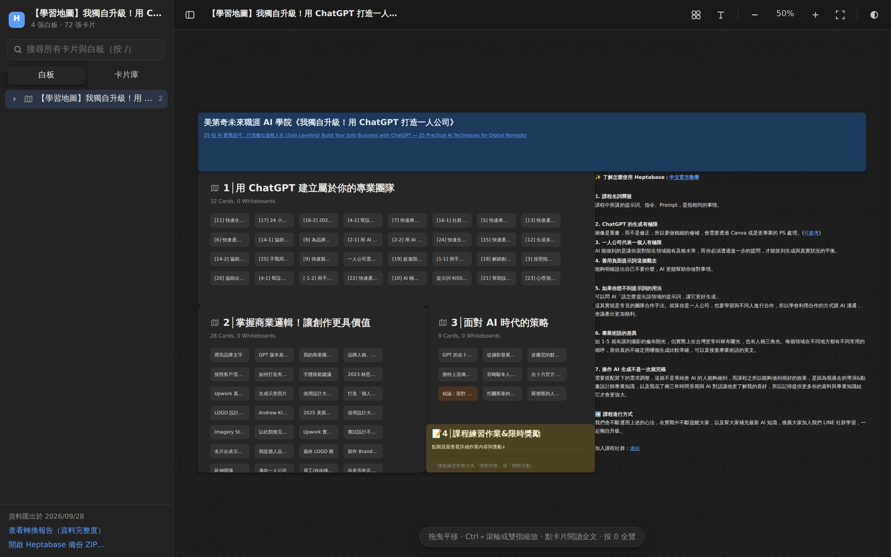Image resolution: width=891 pixels, height=557 pixels.
Task: Open card 宮崎駿本人...
Action: pyautogui.click(x=502, y=374)
